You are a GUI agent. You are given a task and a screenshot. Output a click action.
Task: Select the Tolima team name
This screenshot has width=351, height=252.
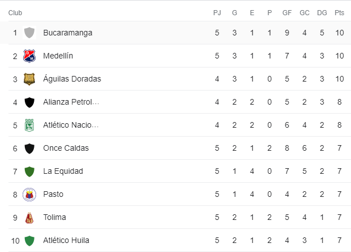click(x=54, y=217)
